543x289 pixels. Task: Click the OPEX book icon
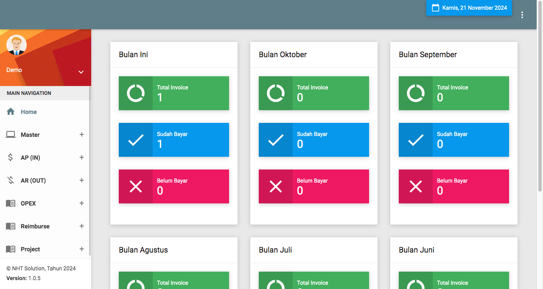coord(11,203)
